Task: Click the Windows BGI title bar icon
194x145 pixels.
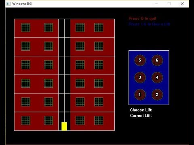Action: click(8, 4)
